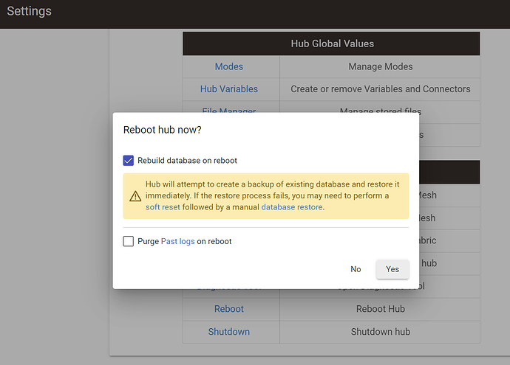This screenshot has height=365, width=510.
Task: Click the Reboot hub now? dialog title
Action: click(x=162, y=130)
